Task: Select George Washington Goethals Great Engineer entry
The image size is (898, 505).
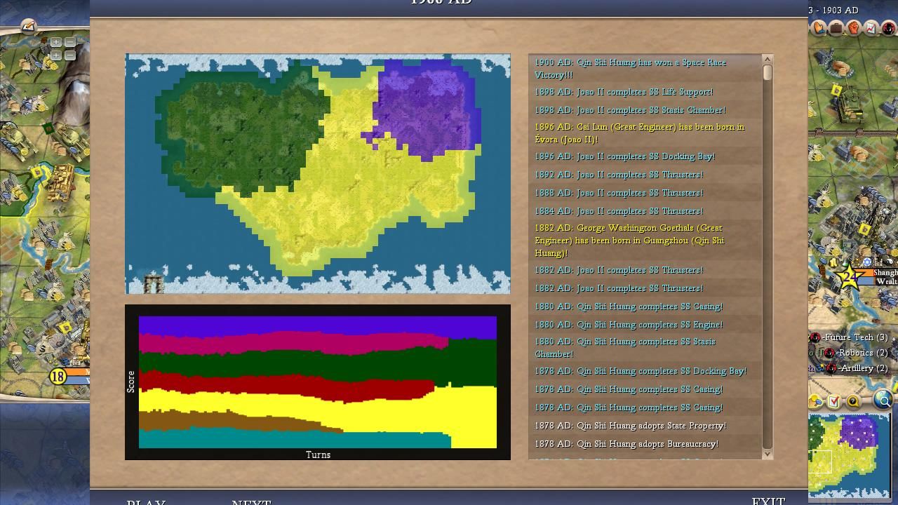Action: point(645,241)
